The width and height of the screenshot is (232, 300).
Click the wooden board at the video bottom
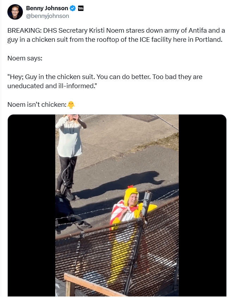(x=90, y=285)
